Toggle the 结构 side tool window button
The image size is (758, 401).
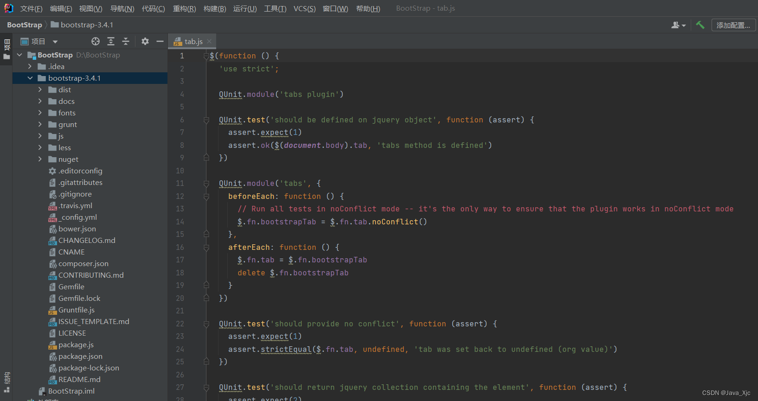coord(6,382)
